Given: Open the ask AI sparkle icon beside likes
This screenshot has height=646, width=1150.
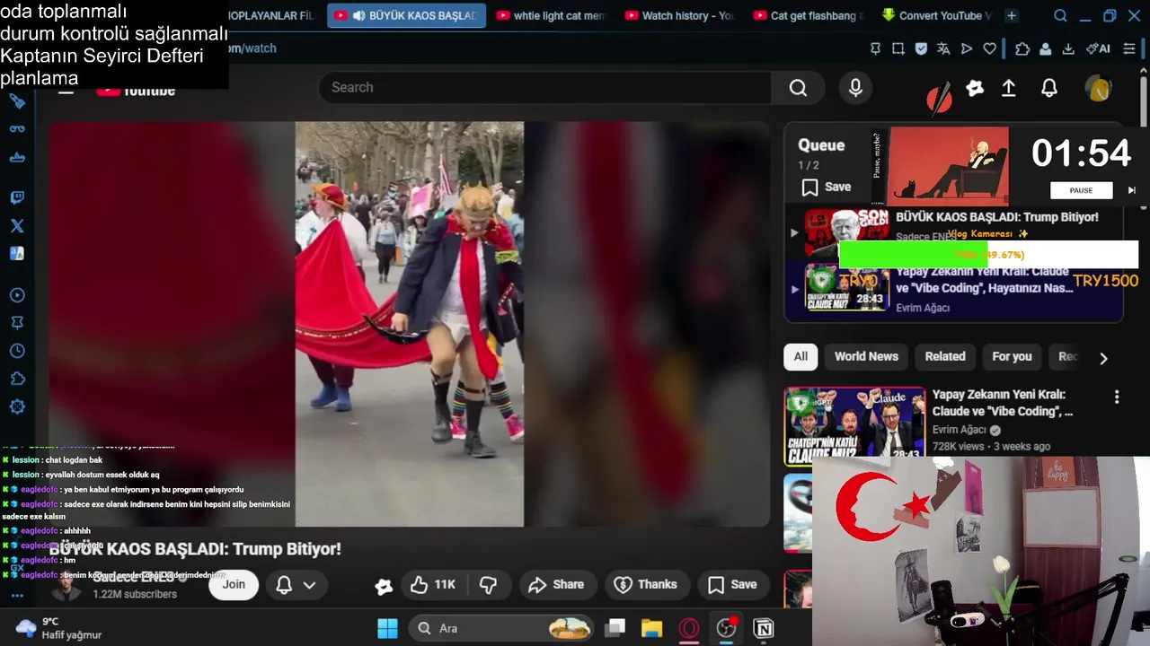Looking at the screenshot, I should [x=384, y=586].
